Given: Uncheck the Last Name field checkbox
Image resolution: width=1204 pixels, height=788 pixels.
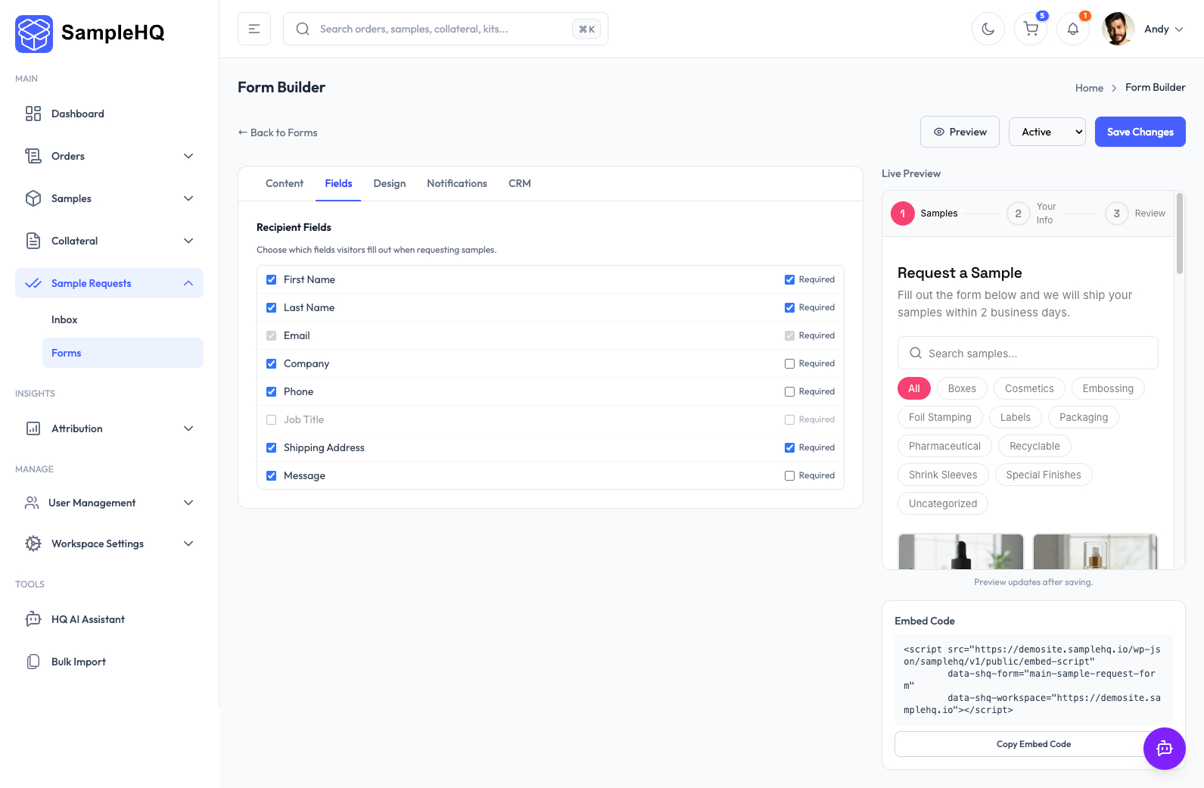Looking at the screenshot, I should [x=272, y=307].
